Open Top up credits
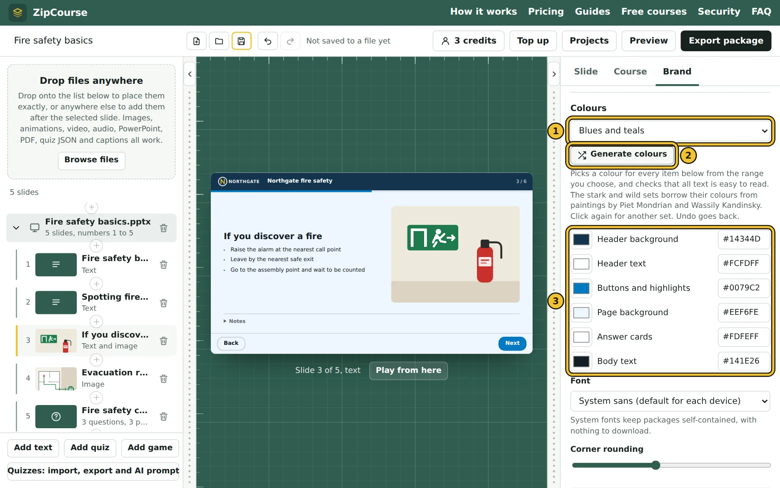The width and height of the screenshot is (780, 488). [533, 41]
